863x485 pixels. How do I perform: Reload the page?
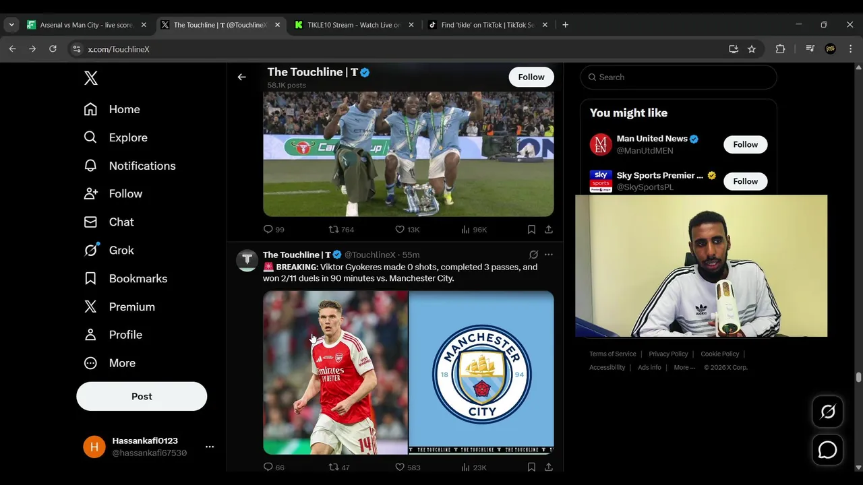(53, 49)
